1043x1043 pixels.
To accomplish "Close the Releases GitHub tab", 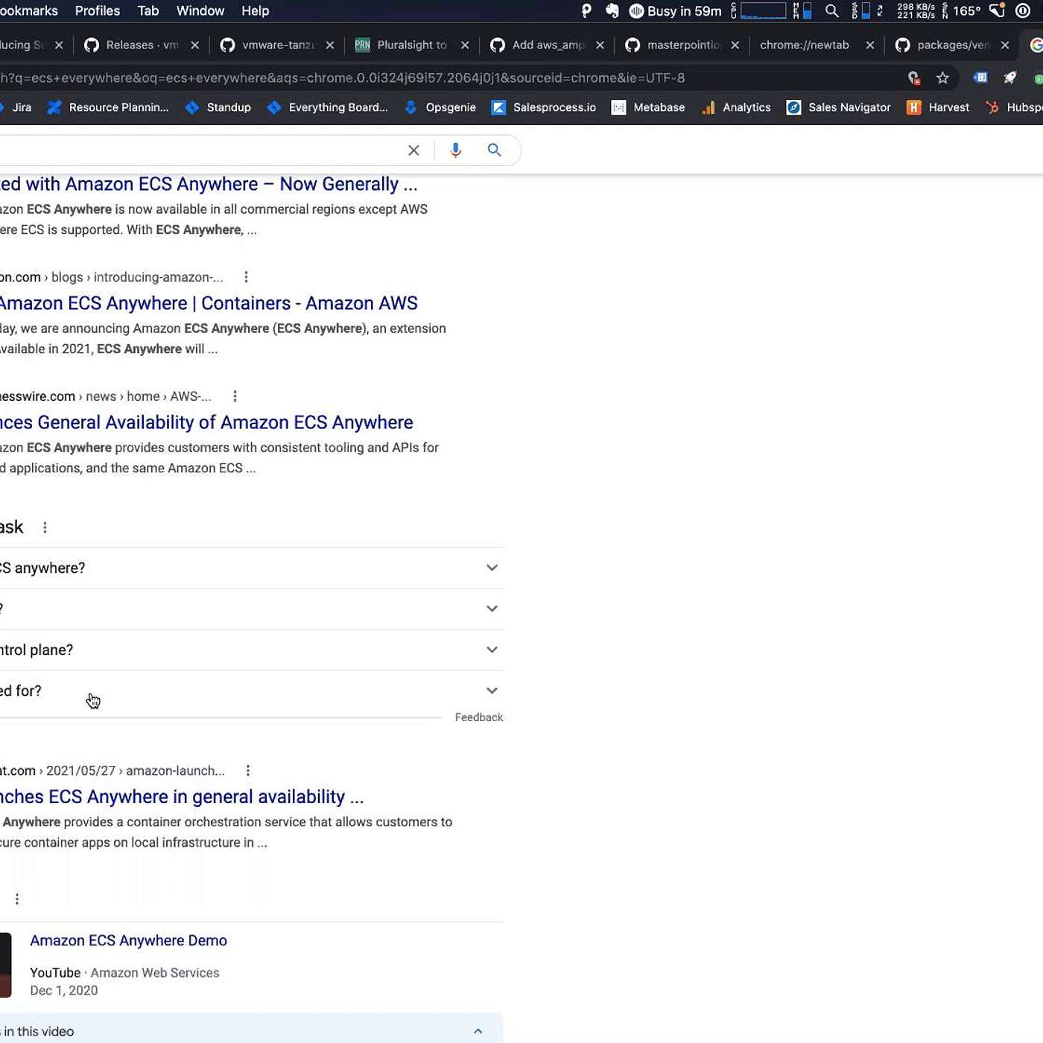I will coord(194,45).
